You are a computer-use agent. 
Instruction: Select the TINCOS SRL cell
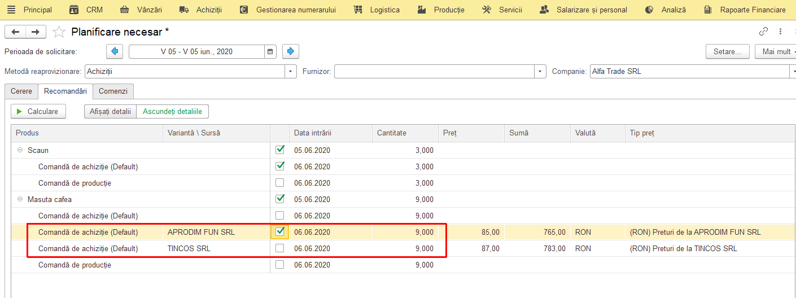pos(216,248)
